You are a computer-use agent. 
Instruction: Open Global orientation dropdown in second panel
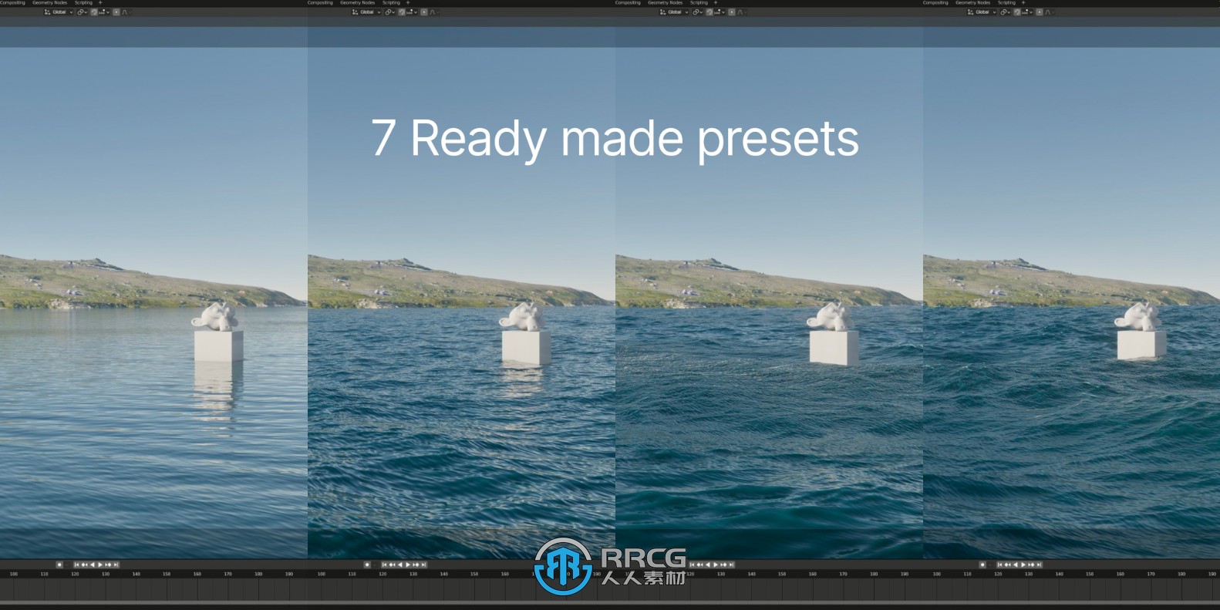[366, 12]
